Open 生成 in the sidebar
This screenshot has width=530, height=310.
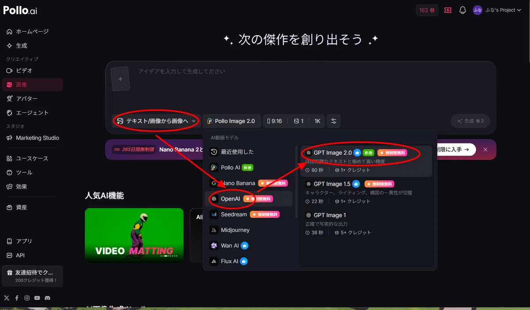(32, 45)
